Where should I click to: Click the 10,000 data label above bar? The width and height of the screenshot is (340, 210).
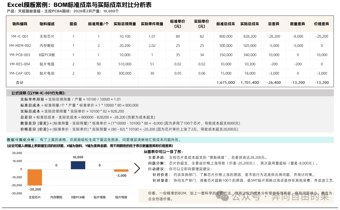click(x=78, y=157)
